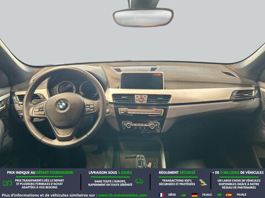
Task: Click "UN LARGE CHOIX DE VÉHICULES" text
Action: 239,180
